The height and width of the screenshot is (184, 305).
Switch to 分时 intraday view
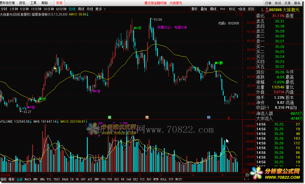(x=4, y=9)
